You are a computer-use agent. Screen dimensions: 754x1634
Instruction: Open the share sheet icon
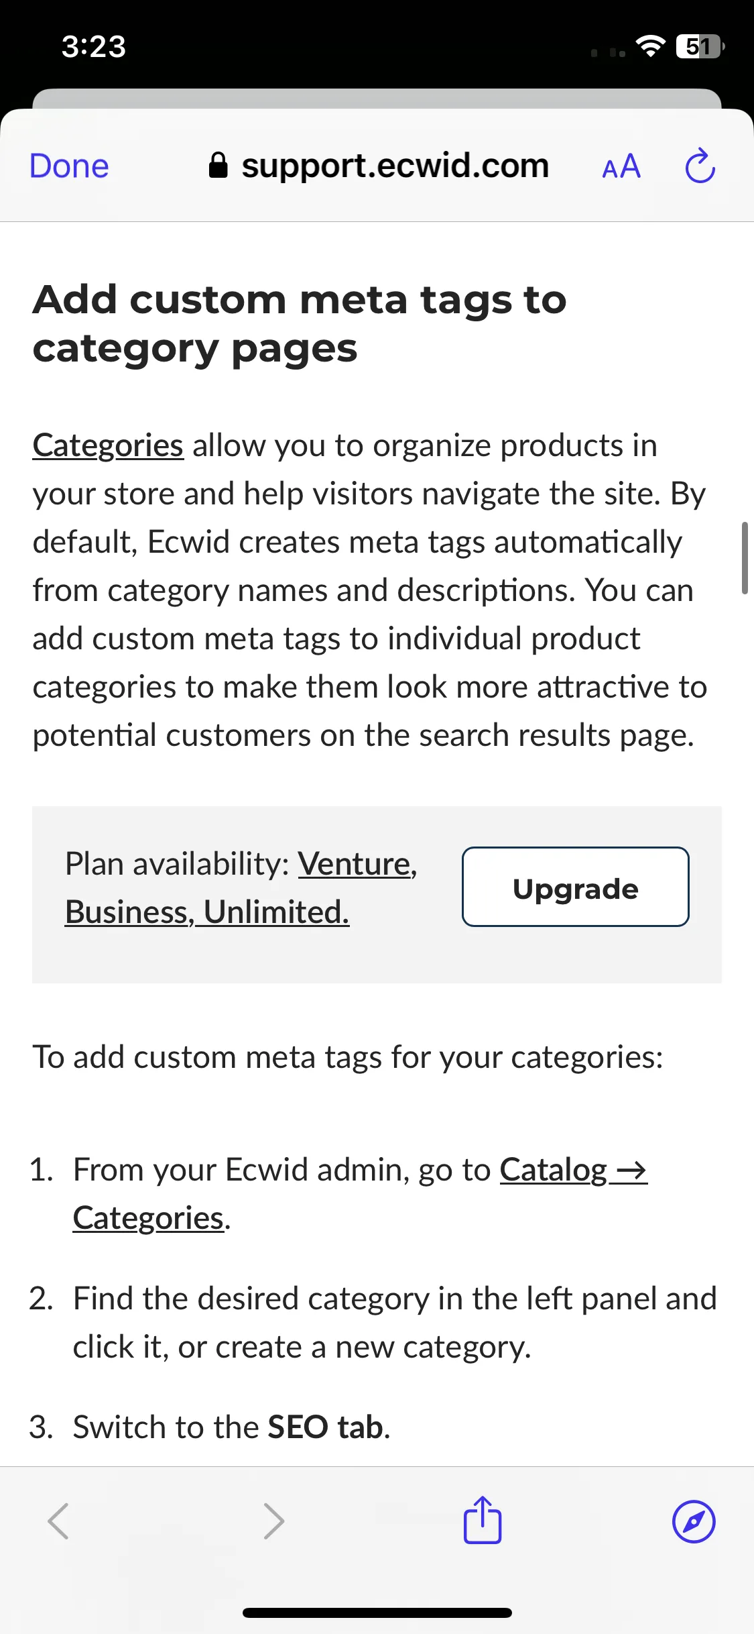[x=483, y=1520]
